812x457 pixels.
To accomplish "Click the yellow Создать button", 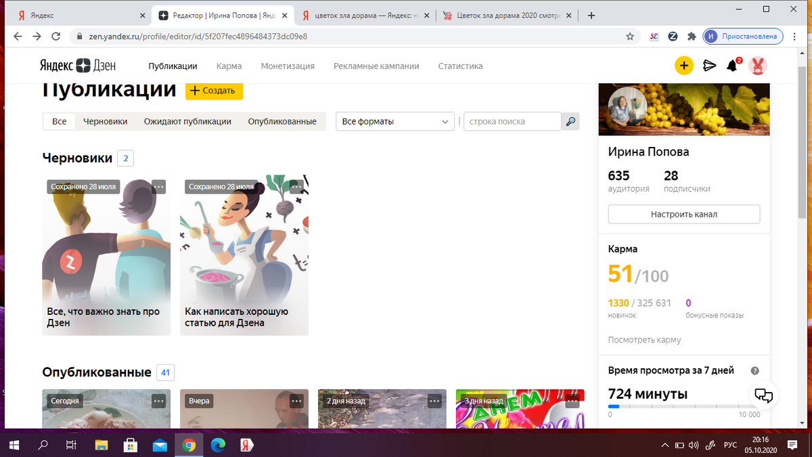I will 214,91.
